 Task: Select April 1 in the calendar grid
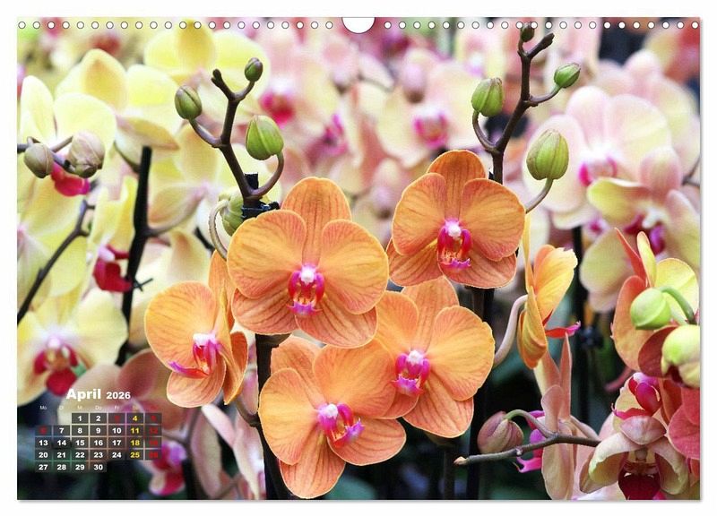80,418
